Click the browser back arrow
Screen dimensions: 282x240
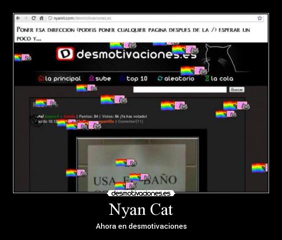pyautogui.click(x=18, y=18)
